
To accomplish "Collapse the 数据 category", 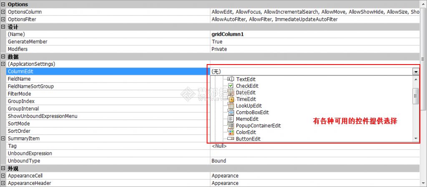I will pos(3,57).
